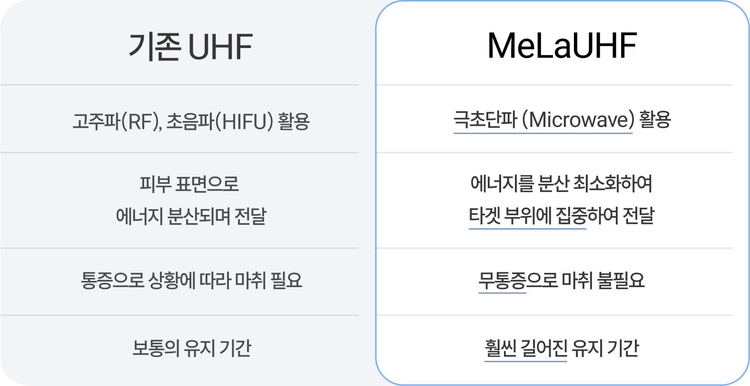Viewport: 750px width, 386px height.
Task: Select the 통증으로 상황에 따라 마취 필요 row
Action: [x=191, y=280]
